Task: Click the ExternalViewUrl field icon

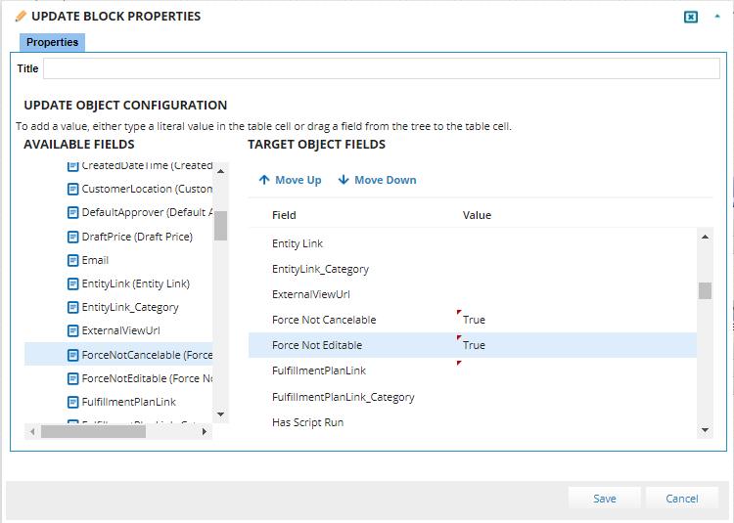Action: pyautogui.click(x=72, y=330)
